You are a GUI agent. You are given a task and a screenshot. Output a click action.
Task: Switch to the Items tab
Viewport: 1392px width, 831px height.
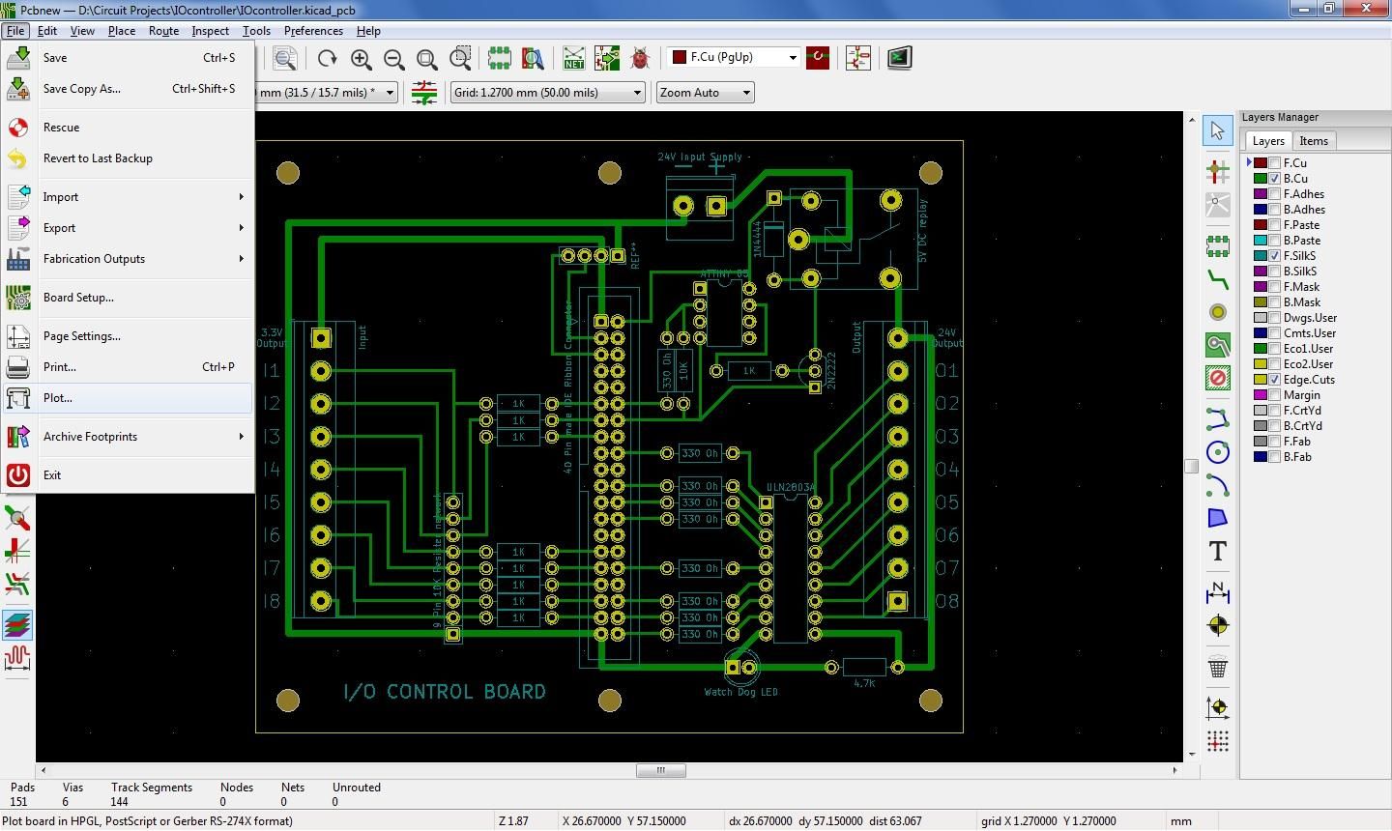(1314, 140)
